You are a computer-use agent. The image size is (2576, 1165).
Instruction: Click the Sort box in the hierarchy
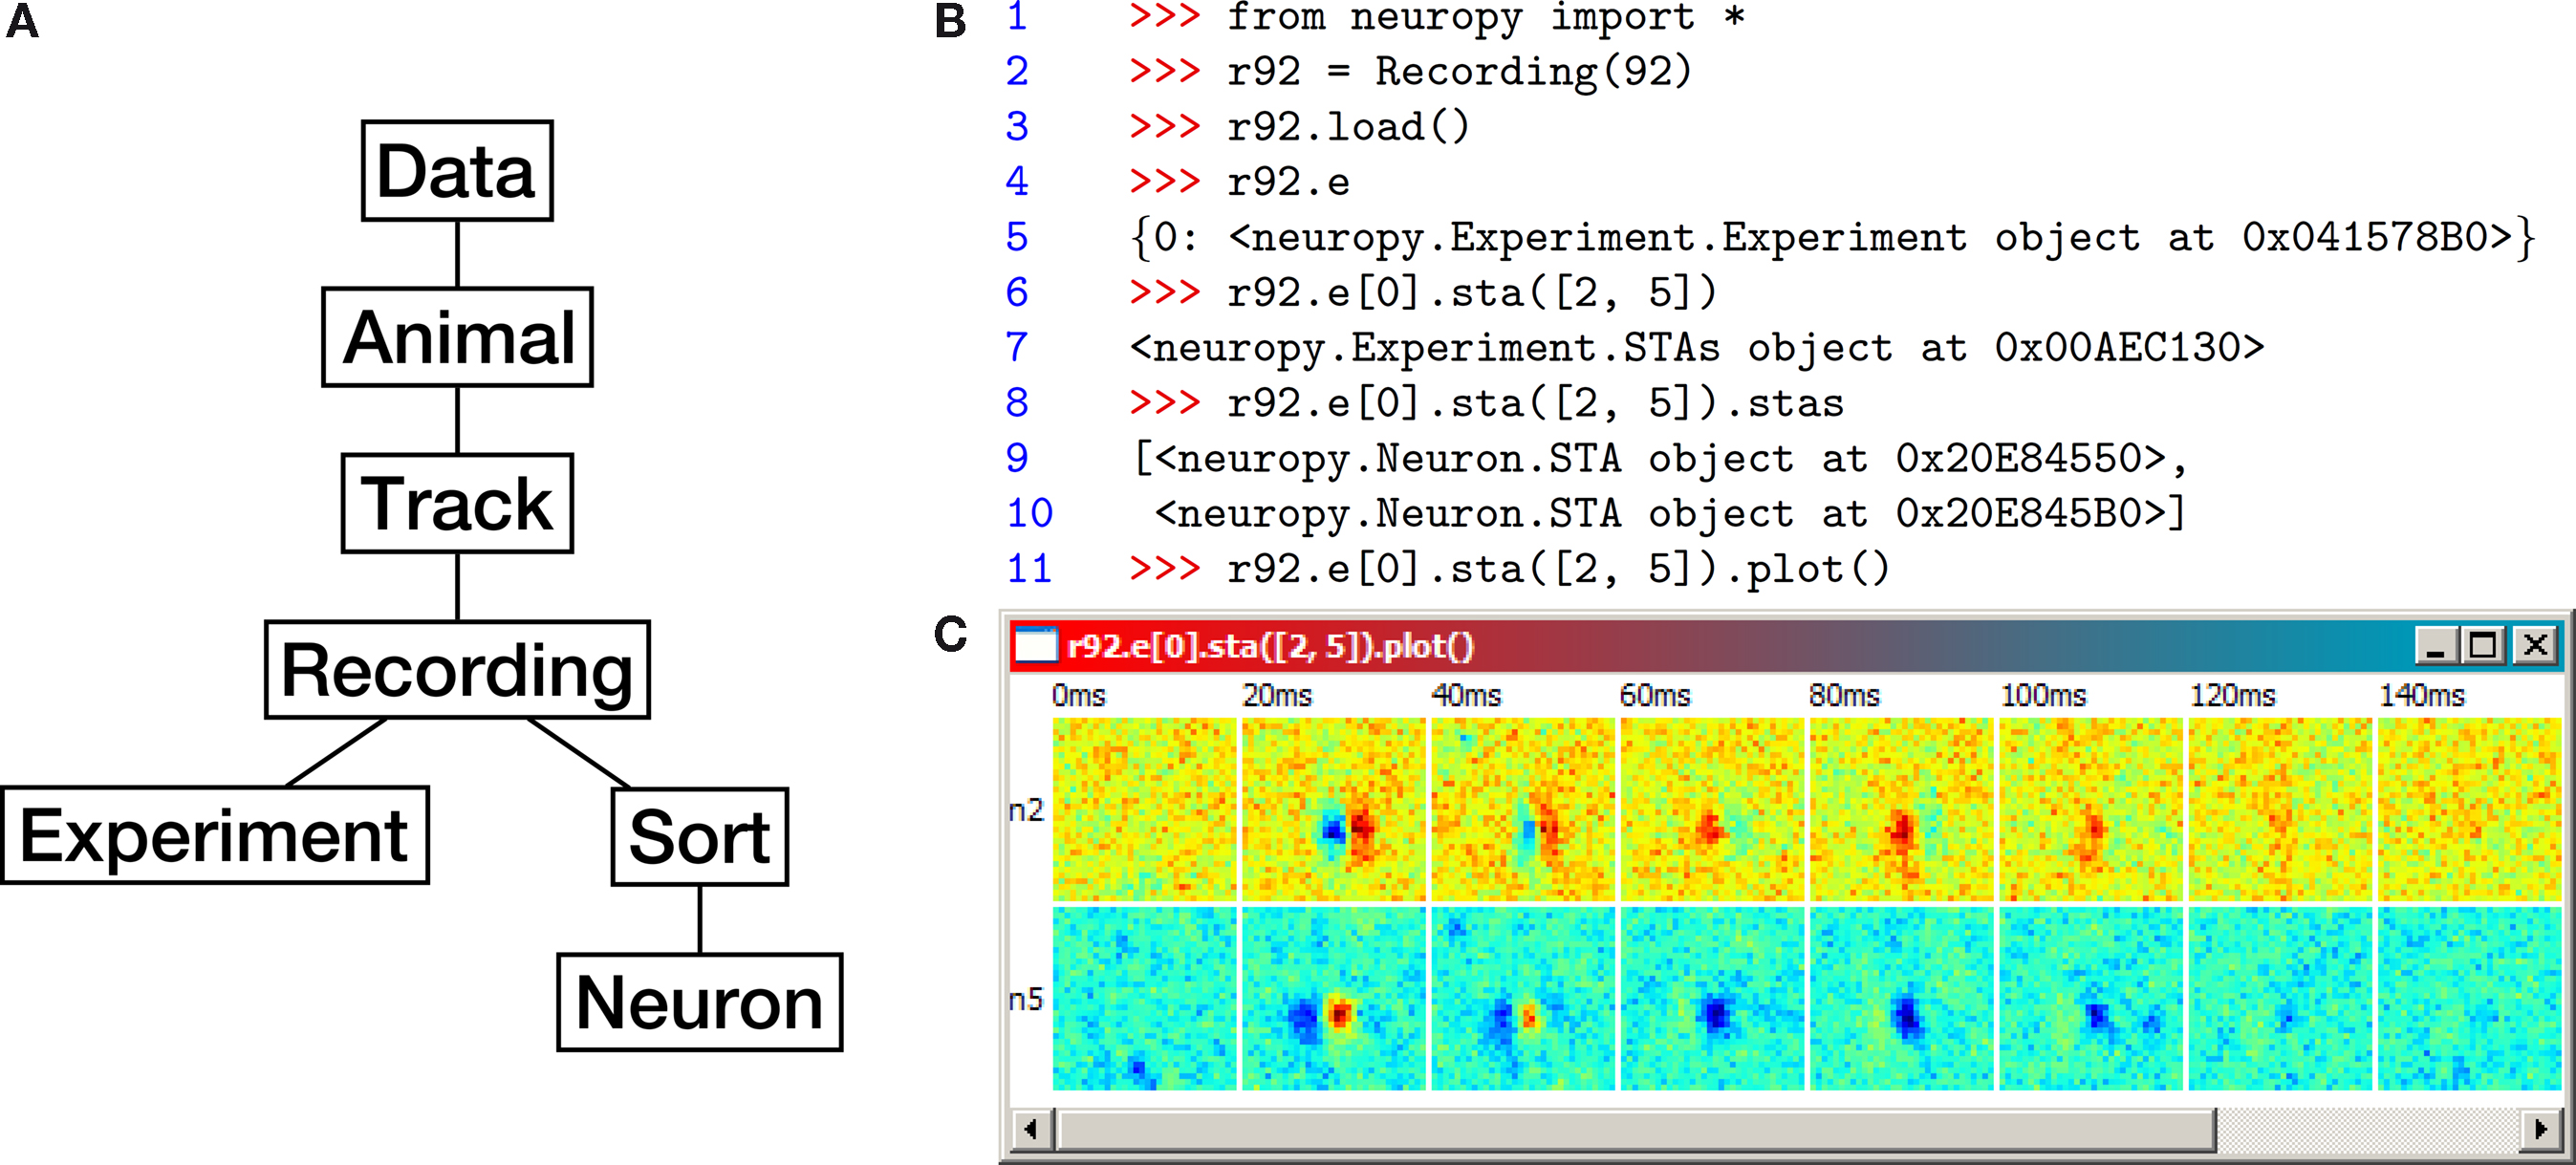[700, 837]
